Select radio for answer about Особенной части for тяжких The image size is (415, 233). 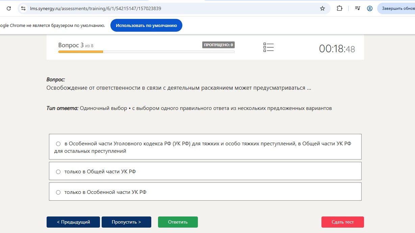point(58,144)
